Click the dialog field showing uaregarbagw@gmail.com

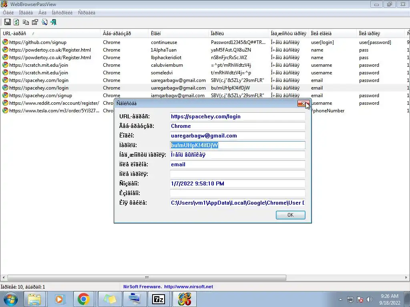click(237, 136)
